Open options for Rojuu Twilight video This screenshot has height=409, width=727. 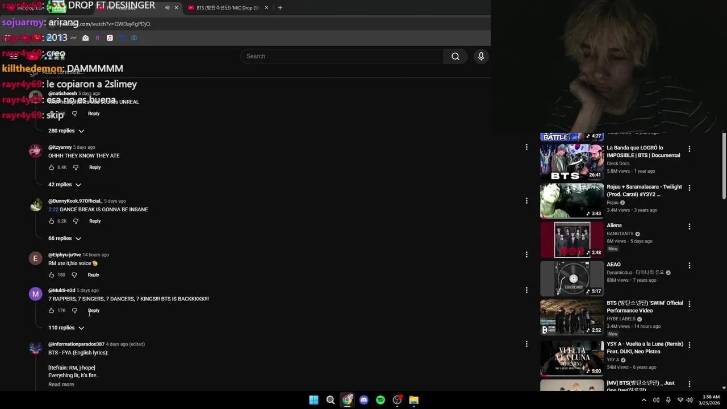click(690, 187)
